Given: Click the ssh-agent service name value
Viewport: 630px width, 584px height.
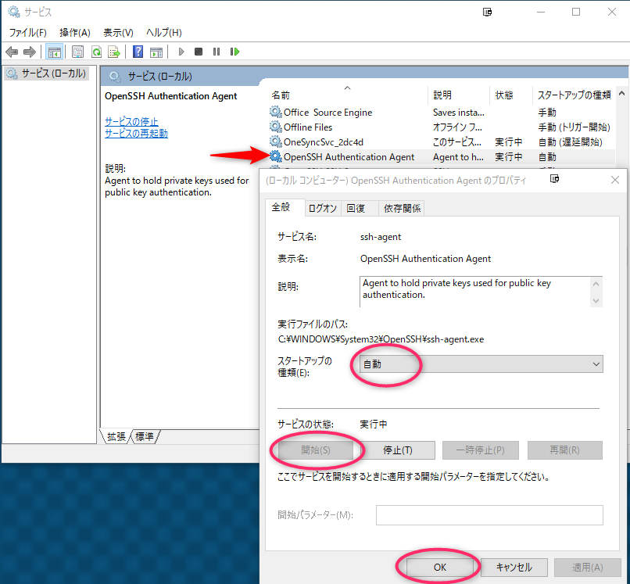Looking at the screenshot, I should click(x=381, y=237).
